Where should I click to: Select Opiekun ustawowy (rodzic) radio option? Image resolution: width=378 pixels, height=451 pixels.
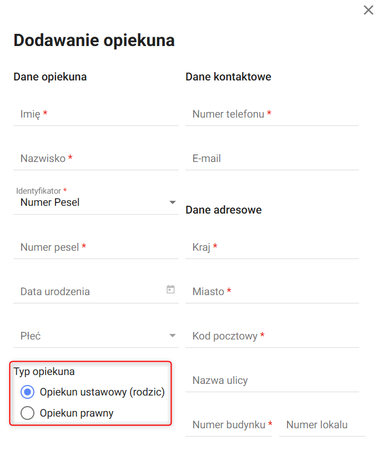pyautogui.click(x=27, y=392)
